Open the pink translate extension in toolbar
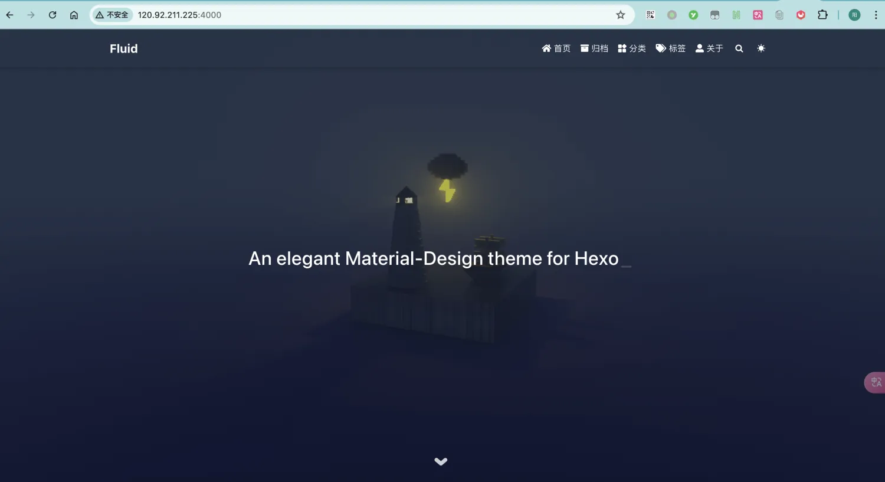 coord(758,15)
